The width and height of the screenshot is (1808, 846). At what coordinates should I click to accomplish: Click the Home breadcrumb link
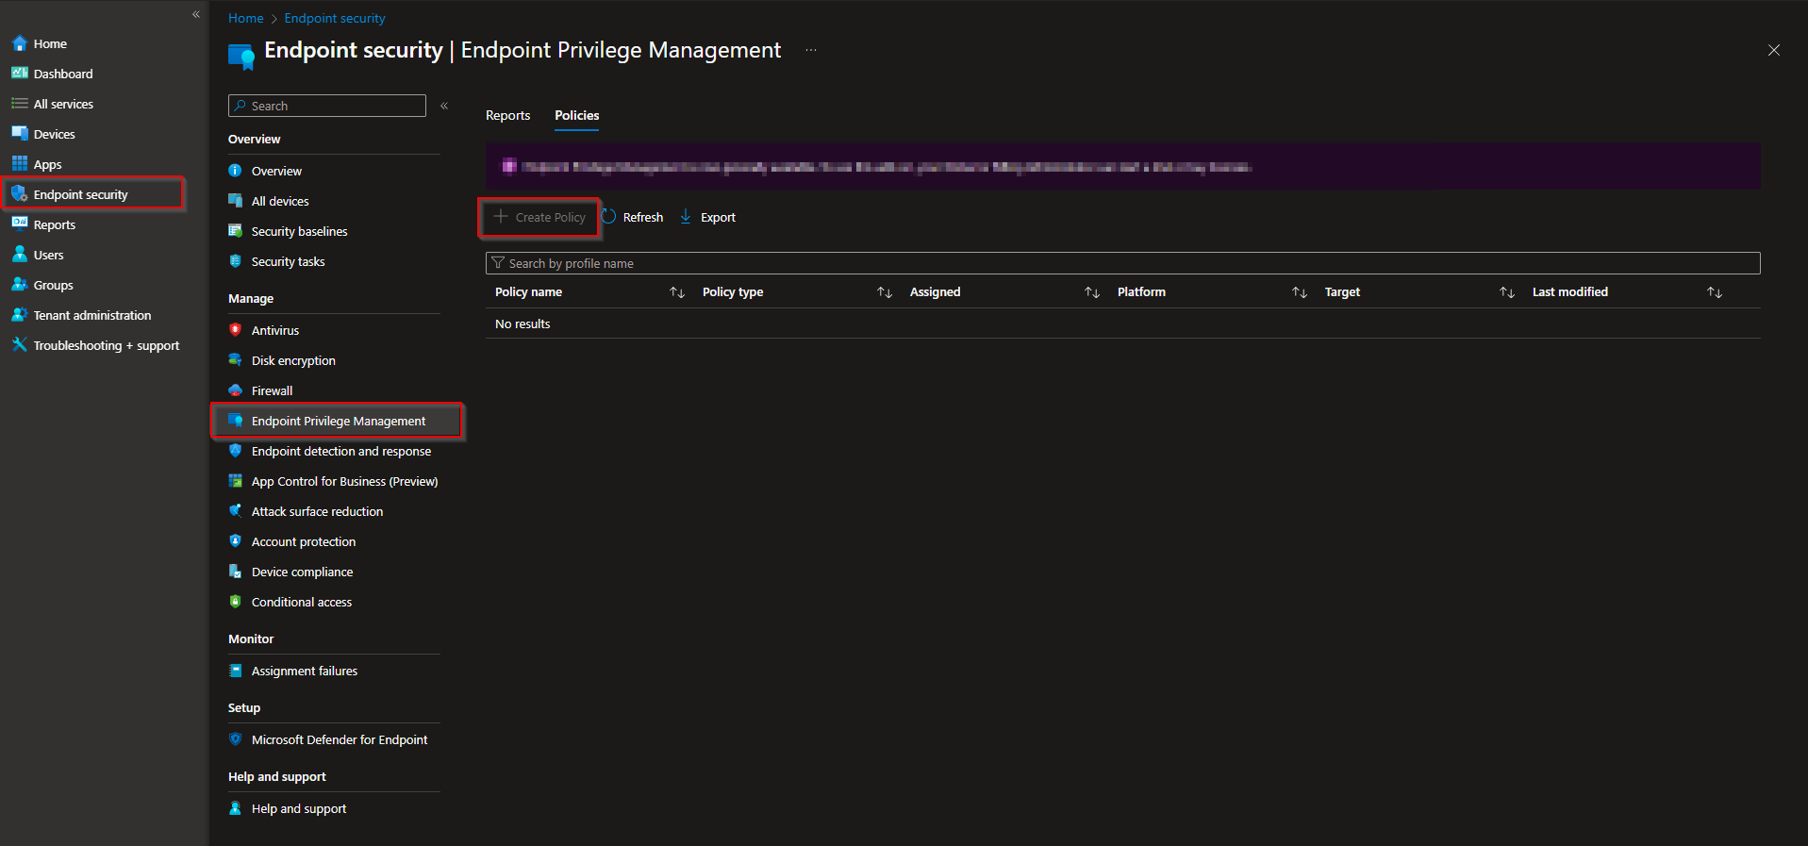246,18
